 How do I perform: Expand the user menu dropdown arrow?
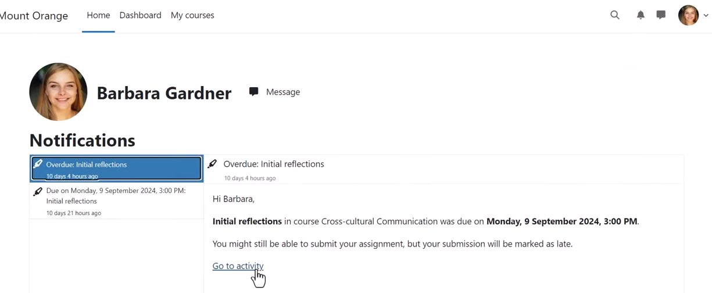(706, 16)
